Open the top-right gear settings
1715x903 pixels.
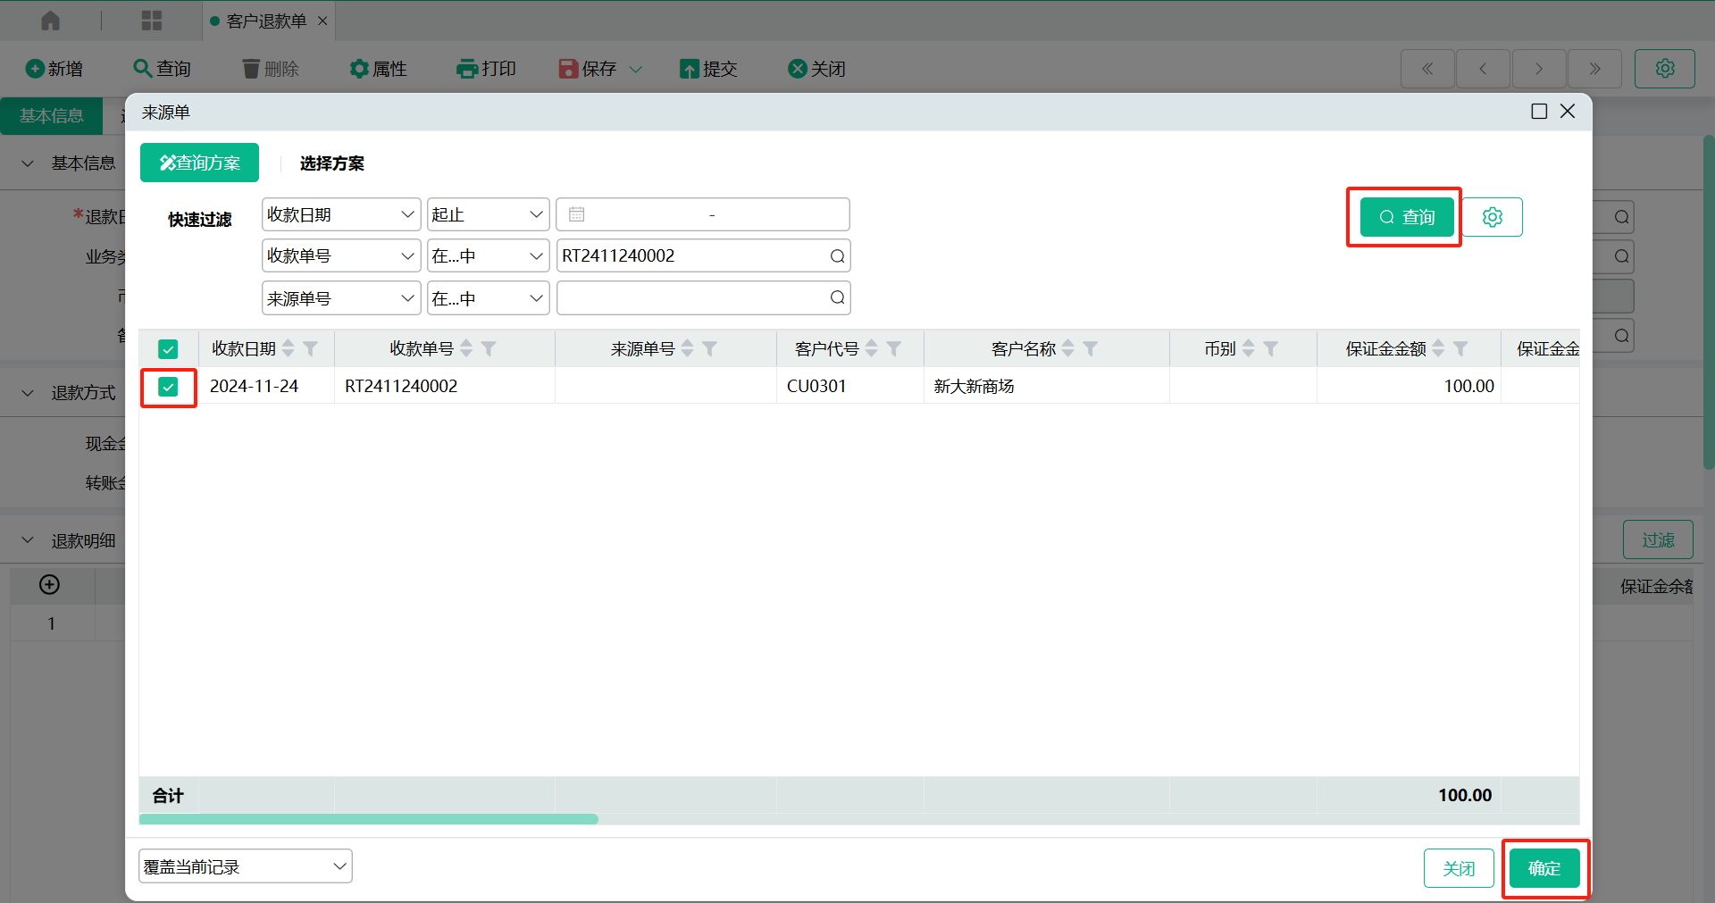pos(1665,69)
